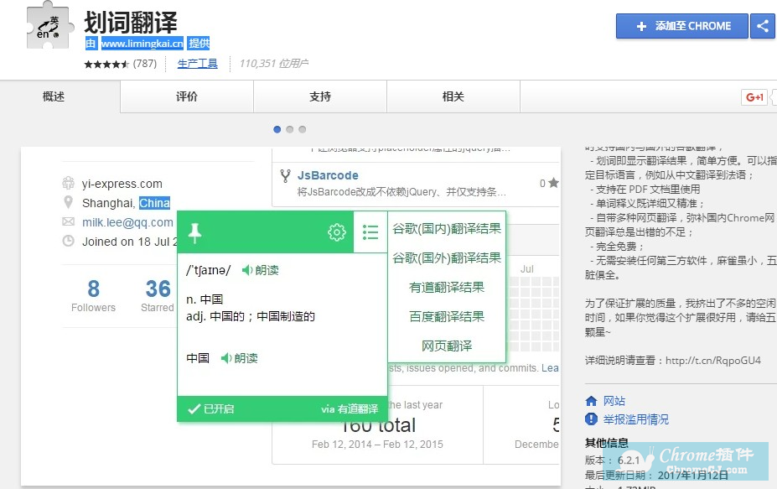Click the 划词翻译 extension puzzle icon

(x=49, y=26)
